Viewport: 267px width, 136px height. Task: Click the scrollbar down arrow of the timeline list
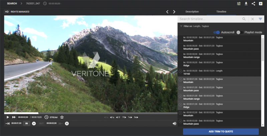click(x=263, y=125)
